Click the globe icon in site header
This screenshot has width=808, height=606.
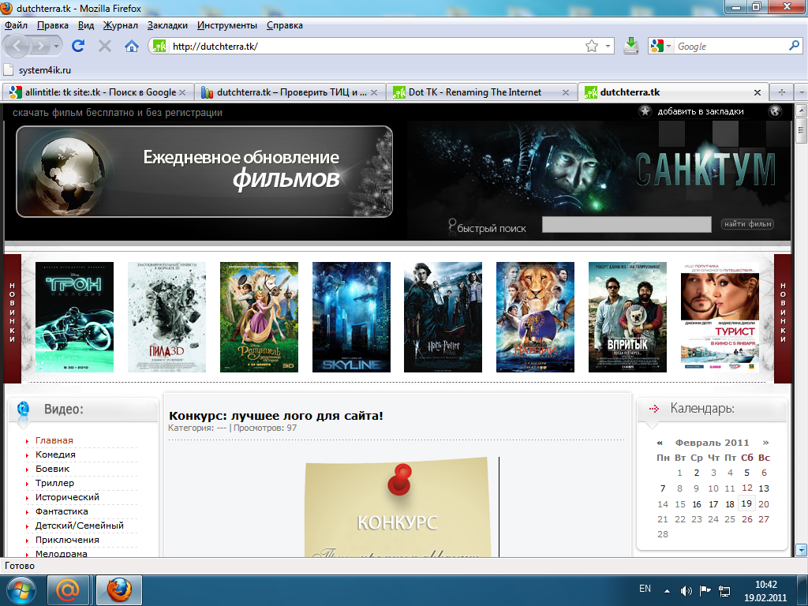[x=775, y=110]
